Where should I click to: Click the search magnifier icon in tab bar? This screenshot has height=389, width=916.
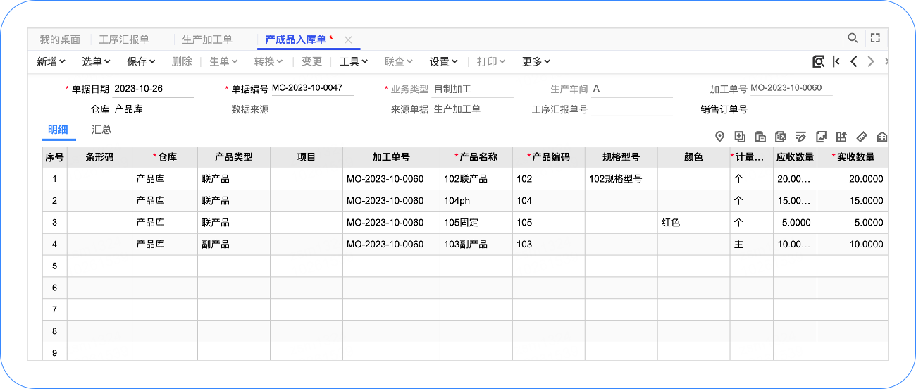coord(853,38)
